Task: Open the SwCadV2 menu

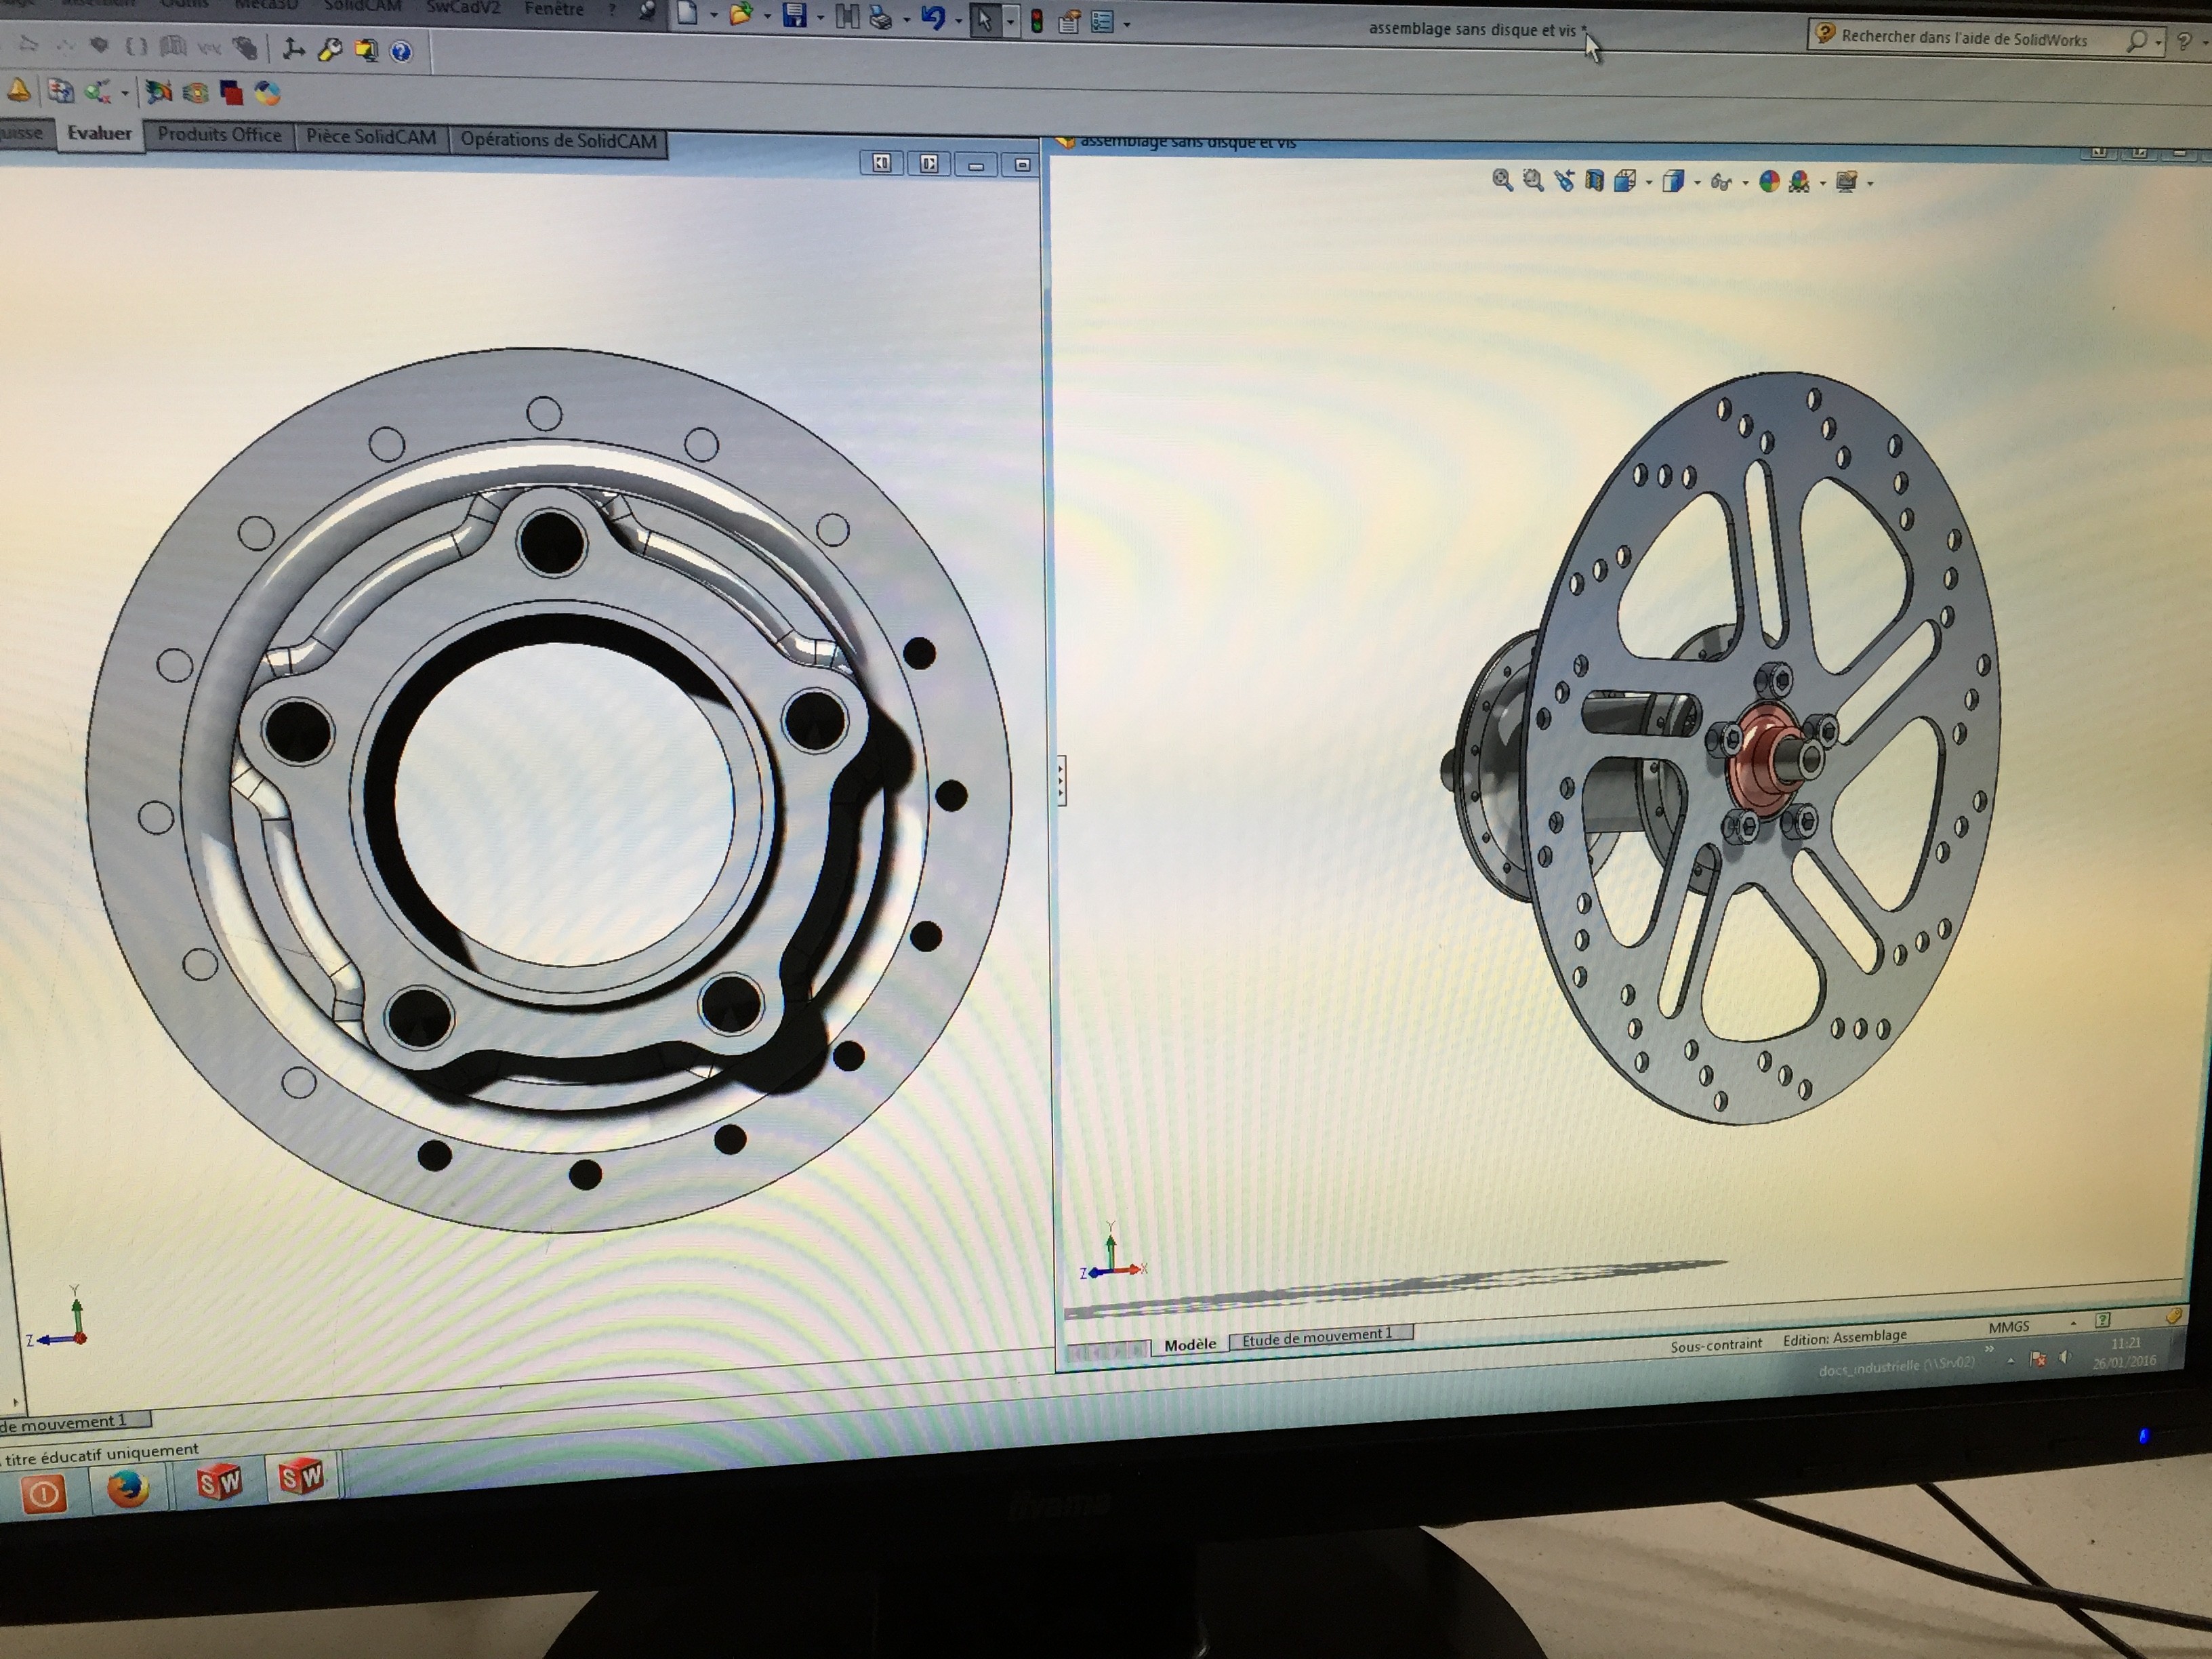Action: 463,7
